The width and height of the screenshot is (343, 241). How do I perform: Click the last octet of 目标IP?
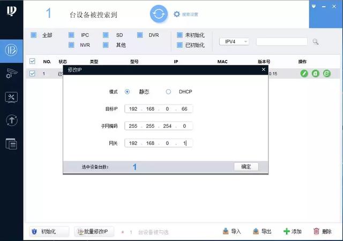click(x=184, y=109)
